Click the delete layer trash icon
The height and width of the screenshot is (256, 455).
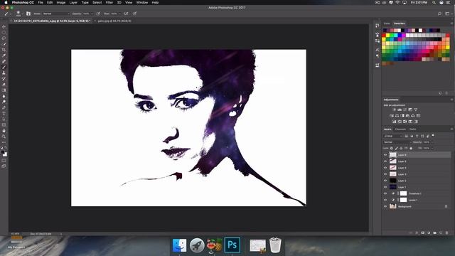[x=447, y=233]
